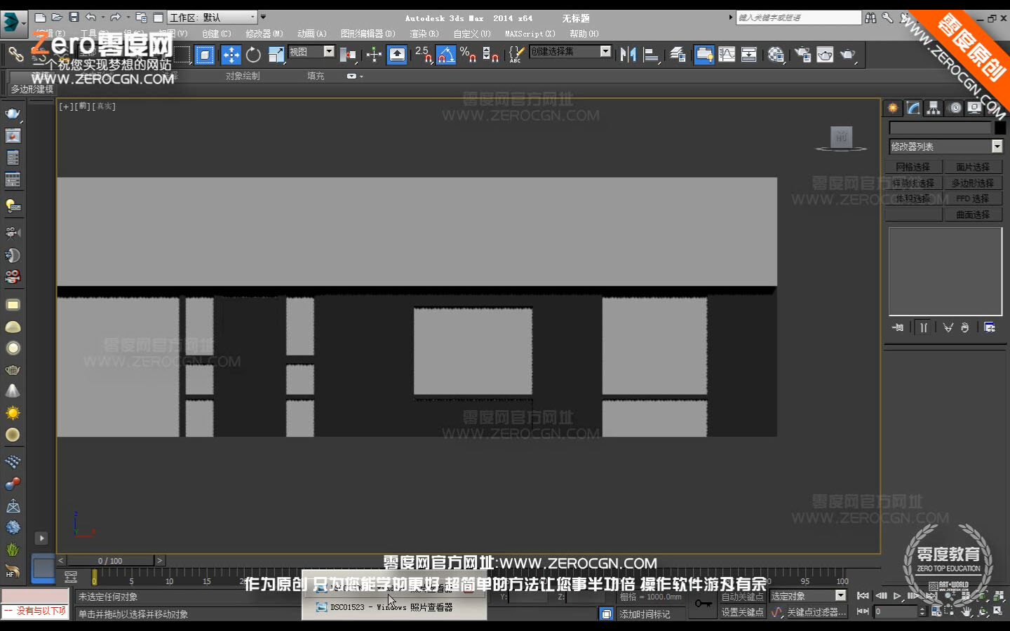Toggle Show End Result in modifier stack

(x=924, y=327)
